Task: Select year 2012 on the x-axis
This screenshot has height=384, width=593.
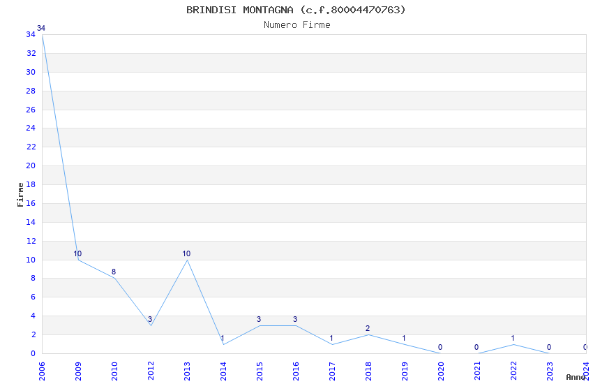Action: [151, 371]
